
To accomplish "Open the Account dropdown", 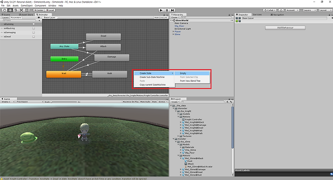I will [x=292, y=10].
